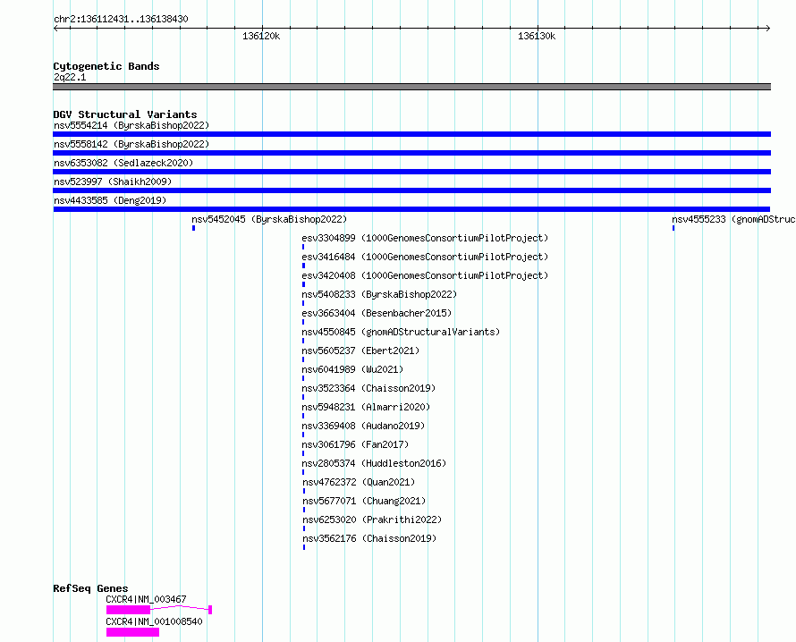Open variant nsv6253020 (Prakrithi2022)
The width and height of the screenshot is (796, 642).
pos(373,520)
